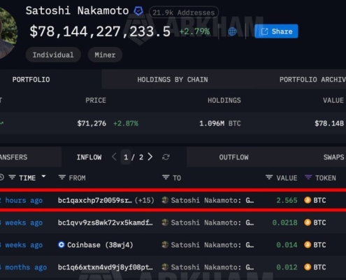Click Satoshi avatar icon in 2.565 row
Image resolution: width=346 pixels, height=280 pixels.
pos(165,200)
